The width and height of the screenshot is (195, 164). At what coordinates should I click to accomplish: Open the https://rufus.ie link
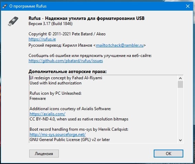tap(42, 39)
